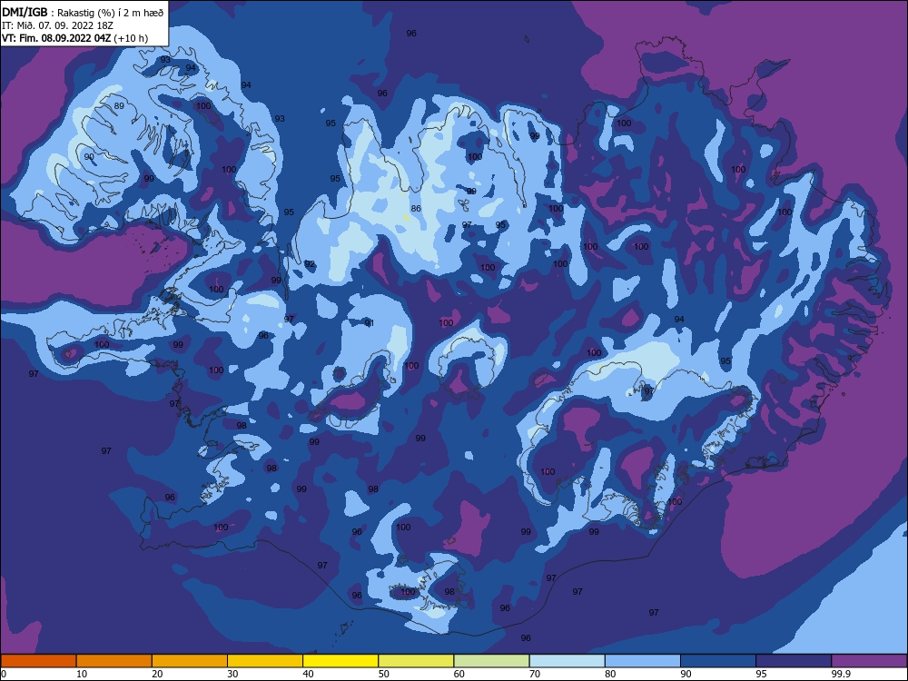The image size is (908, 681).
Task: Click the light blue 80–90 legend swatch
Action: pos(643,661)
